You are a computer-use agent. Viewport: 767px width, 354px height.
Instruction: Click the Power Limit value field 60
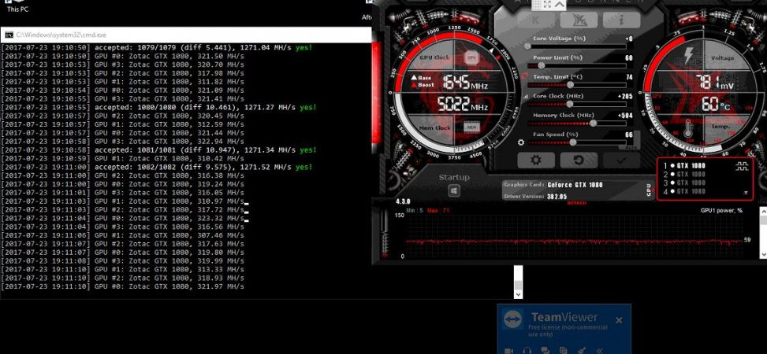tap(628, 57)
